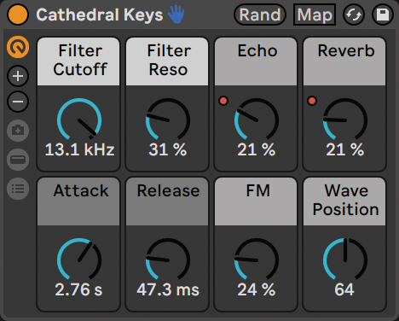Click the chain selector icon in sidebar

coord(18,160)
